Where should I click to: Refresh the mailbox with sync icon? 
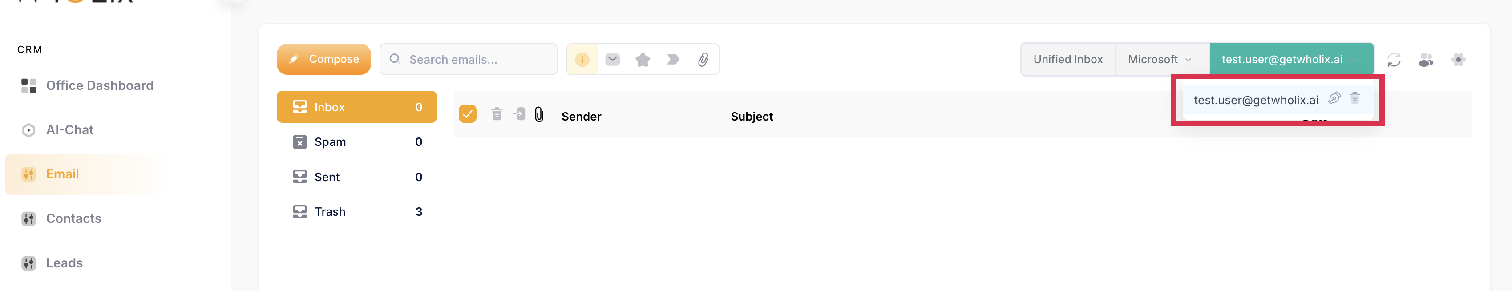[x=1394, y=60]
